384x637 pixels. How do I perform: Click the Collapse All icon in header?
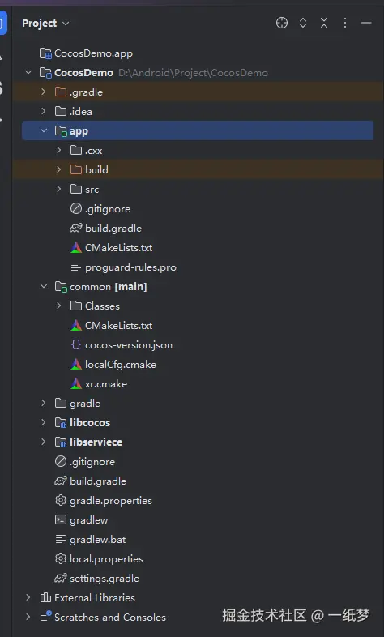(x=324, y=24)
